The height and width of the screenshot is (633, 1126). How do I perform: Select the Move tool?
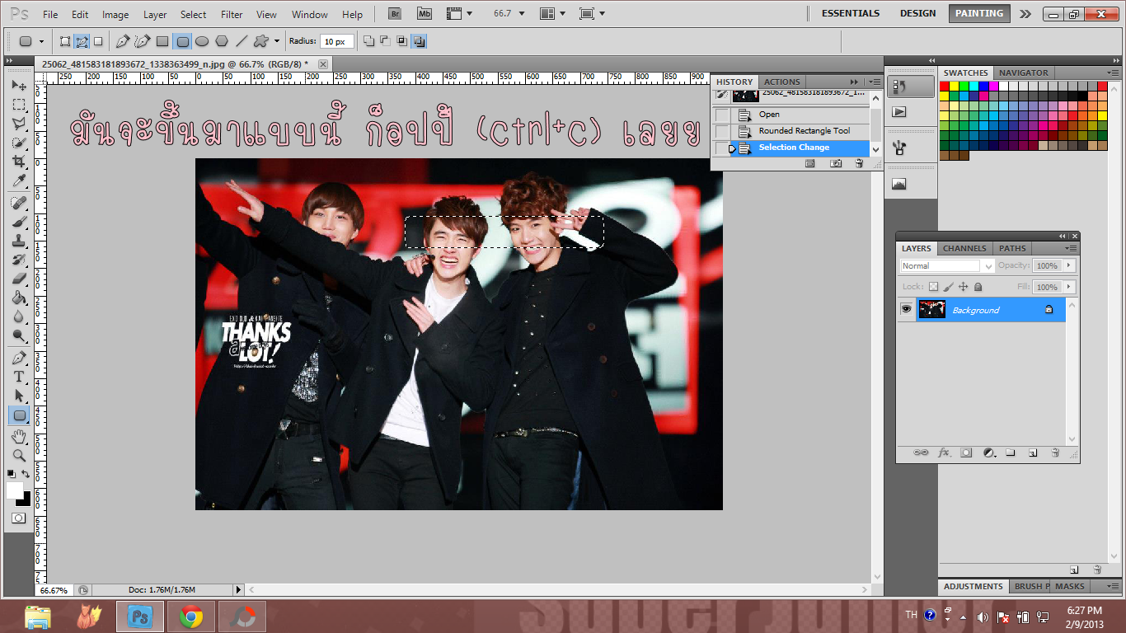tap(19, 86)
